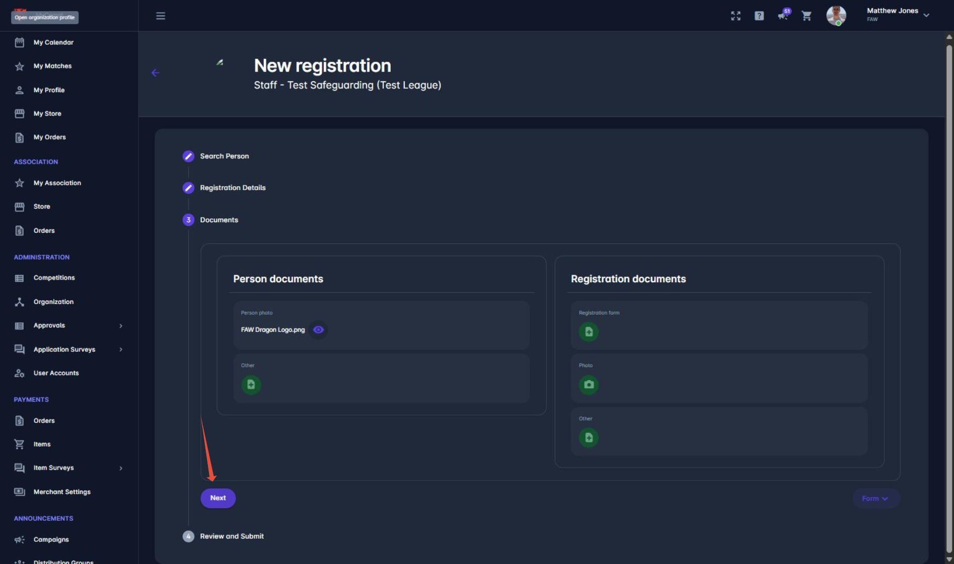Click the back arrow icon

point(155,73)
